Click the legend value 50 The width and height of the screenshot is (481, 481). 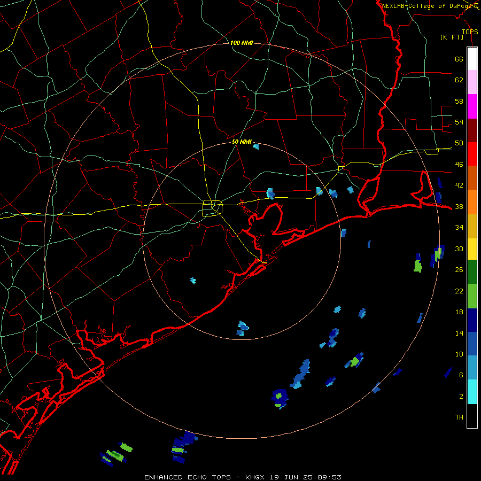(459, 143)
